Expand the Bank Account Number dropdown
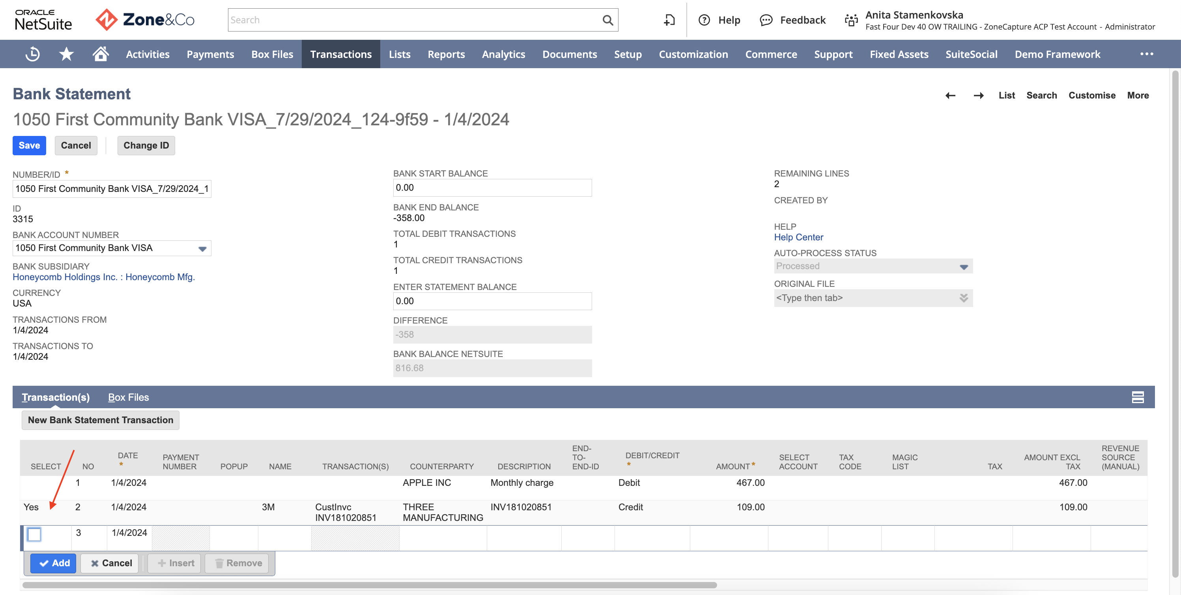The image size is (1181, 595). tap(202, 249)
